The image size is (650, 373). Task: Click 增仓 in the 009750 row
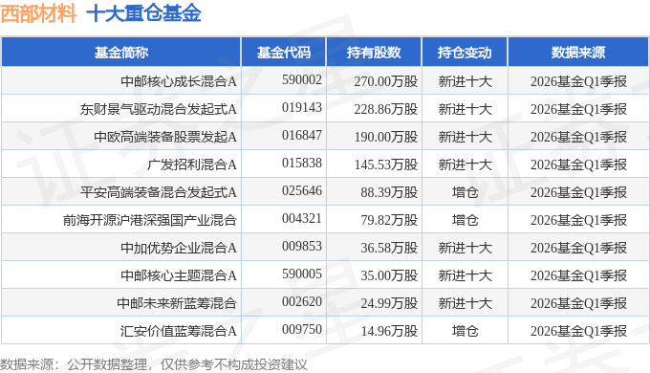[x=466, y=331]
